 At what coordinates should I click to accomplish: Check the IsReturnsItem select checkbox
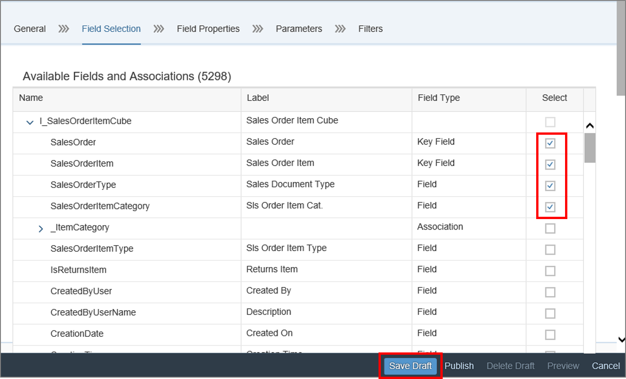tap(550, 271)
